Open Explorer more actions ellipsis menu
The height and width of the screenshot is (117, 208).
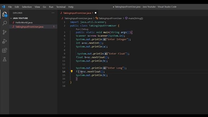click(x=53, y=13)
